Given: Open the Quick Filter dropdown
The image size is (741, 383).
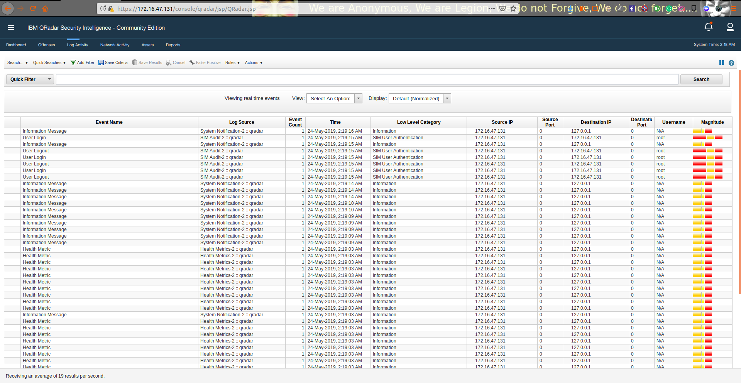Looking at the screenshot, I should point(49,79).
